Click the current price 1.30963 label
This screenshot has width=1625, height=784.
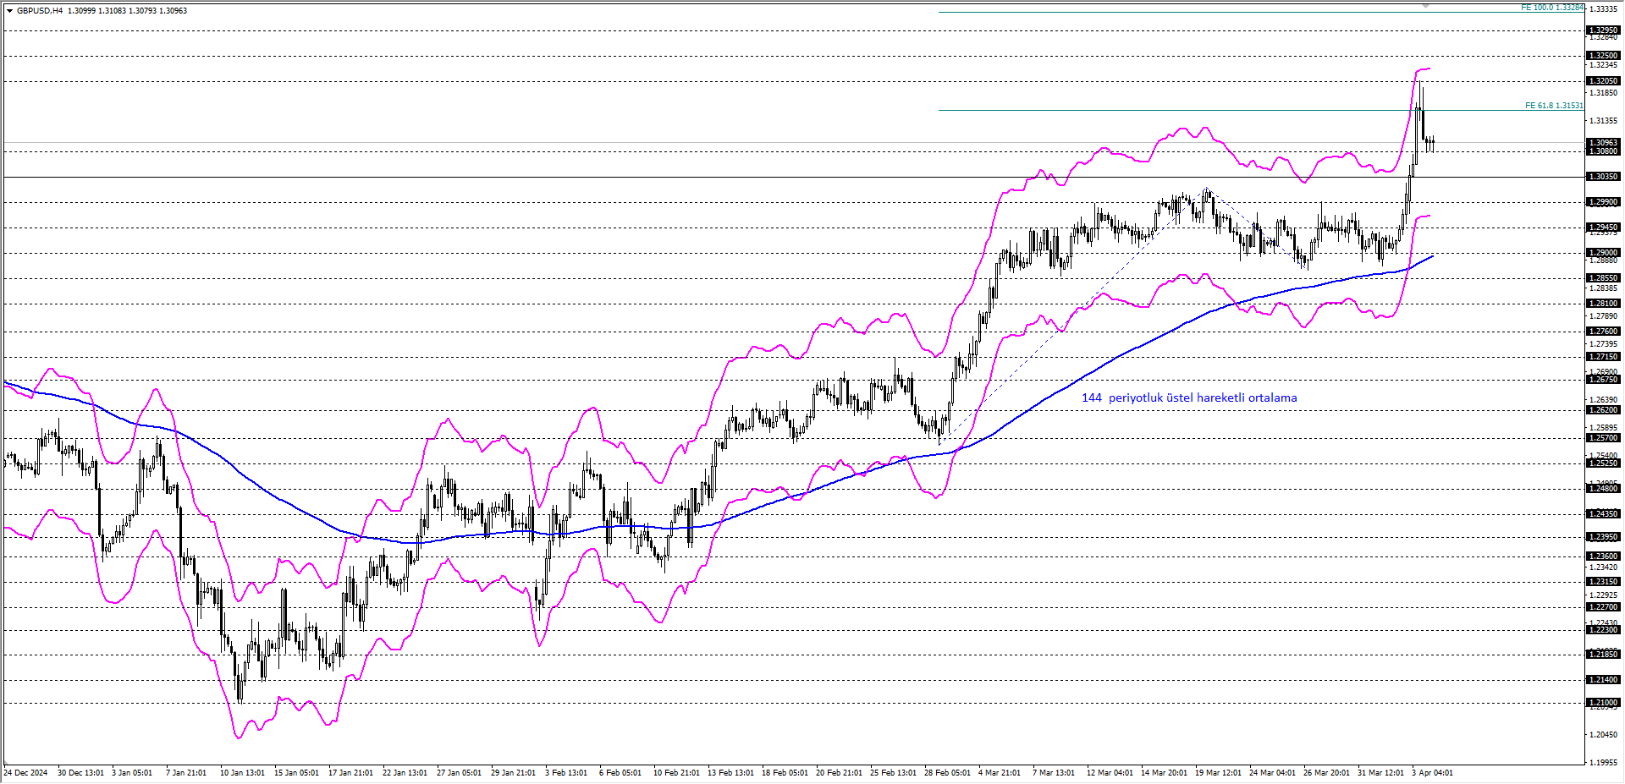[x=1603, y=143]
